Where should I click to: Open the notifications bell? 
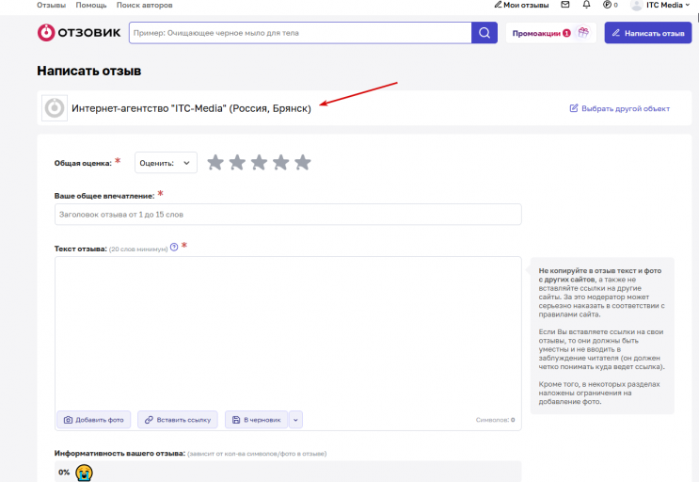tap(587, 5)
